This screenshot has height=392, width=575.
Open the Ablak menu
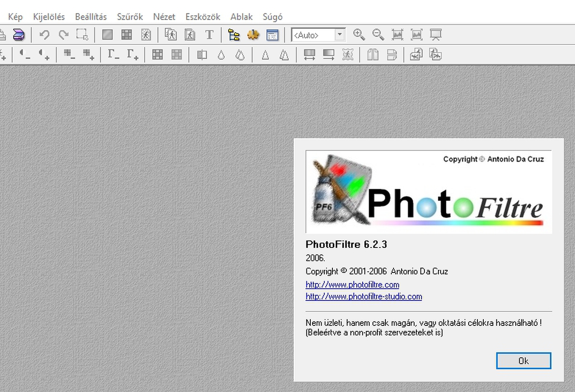click(x=242, y=17)
